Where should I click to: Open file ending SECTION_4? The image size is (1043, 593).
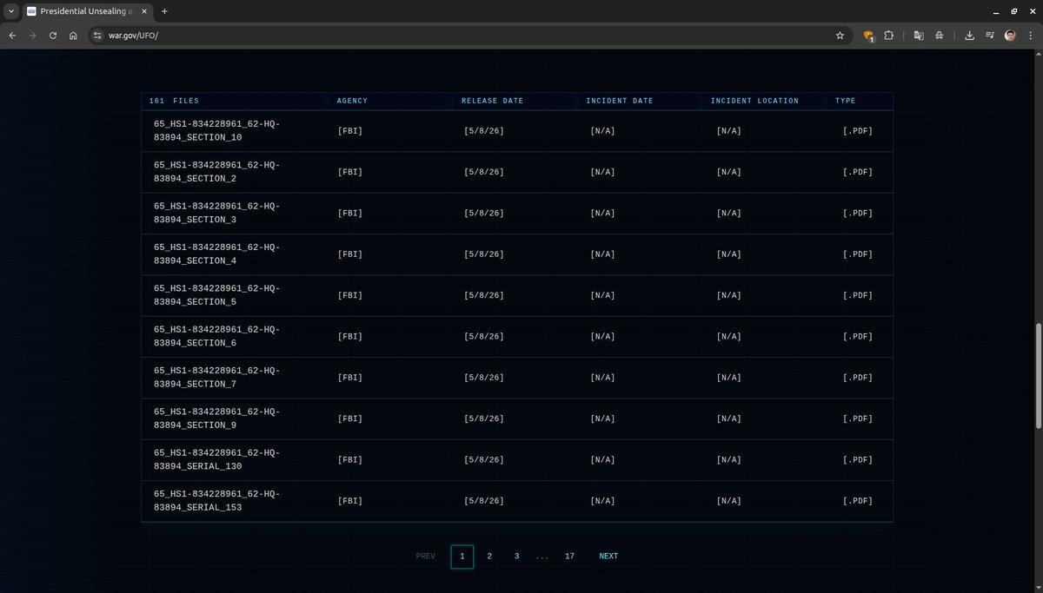216,254
